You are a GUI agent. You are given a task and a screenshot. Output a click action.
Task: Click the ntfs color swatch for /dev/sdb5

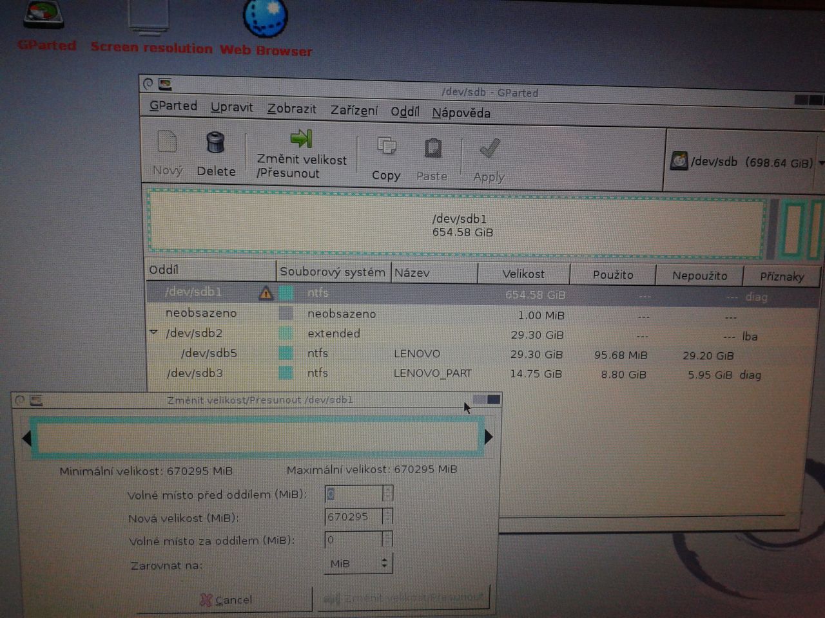click(x=286, y=353)
